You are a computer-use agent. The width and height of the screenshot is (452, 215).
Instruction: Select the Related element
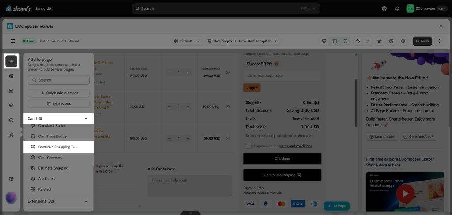click(x=59, y=189)
